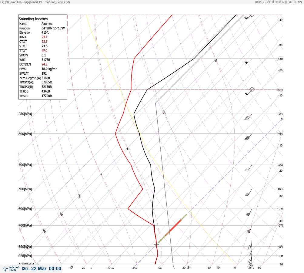Viewport: 304px width, 273px height.
Task: Click the wind barb at 250 hPa level
Action: click(x=248, y=117)
